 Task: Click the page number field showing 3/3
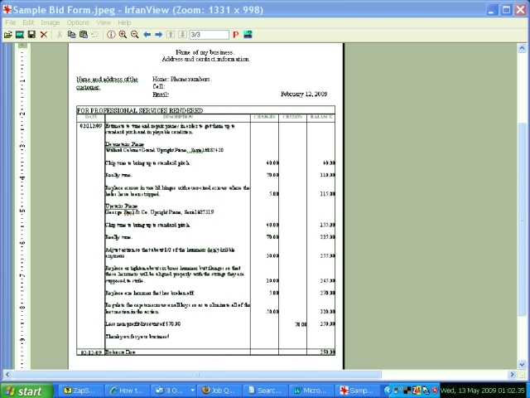tap(209, 35)
